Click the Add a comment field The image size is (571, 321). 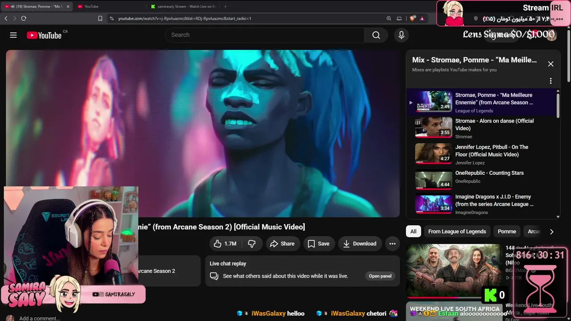coord(40,318)
